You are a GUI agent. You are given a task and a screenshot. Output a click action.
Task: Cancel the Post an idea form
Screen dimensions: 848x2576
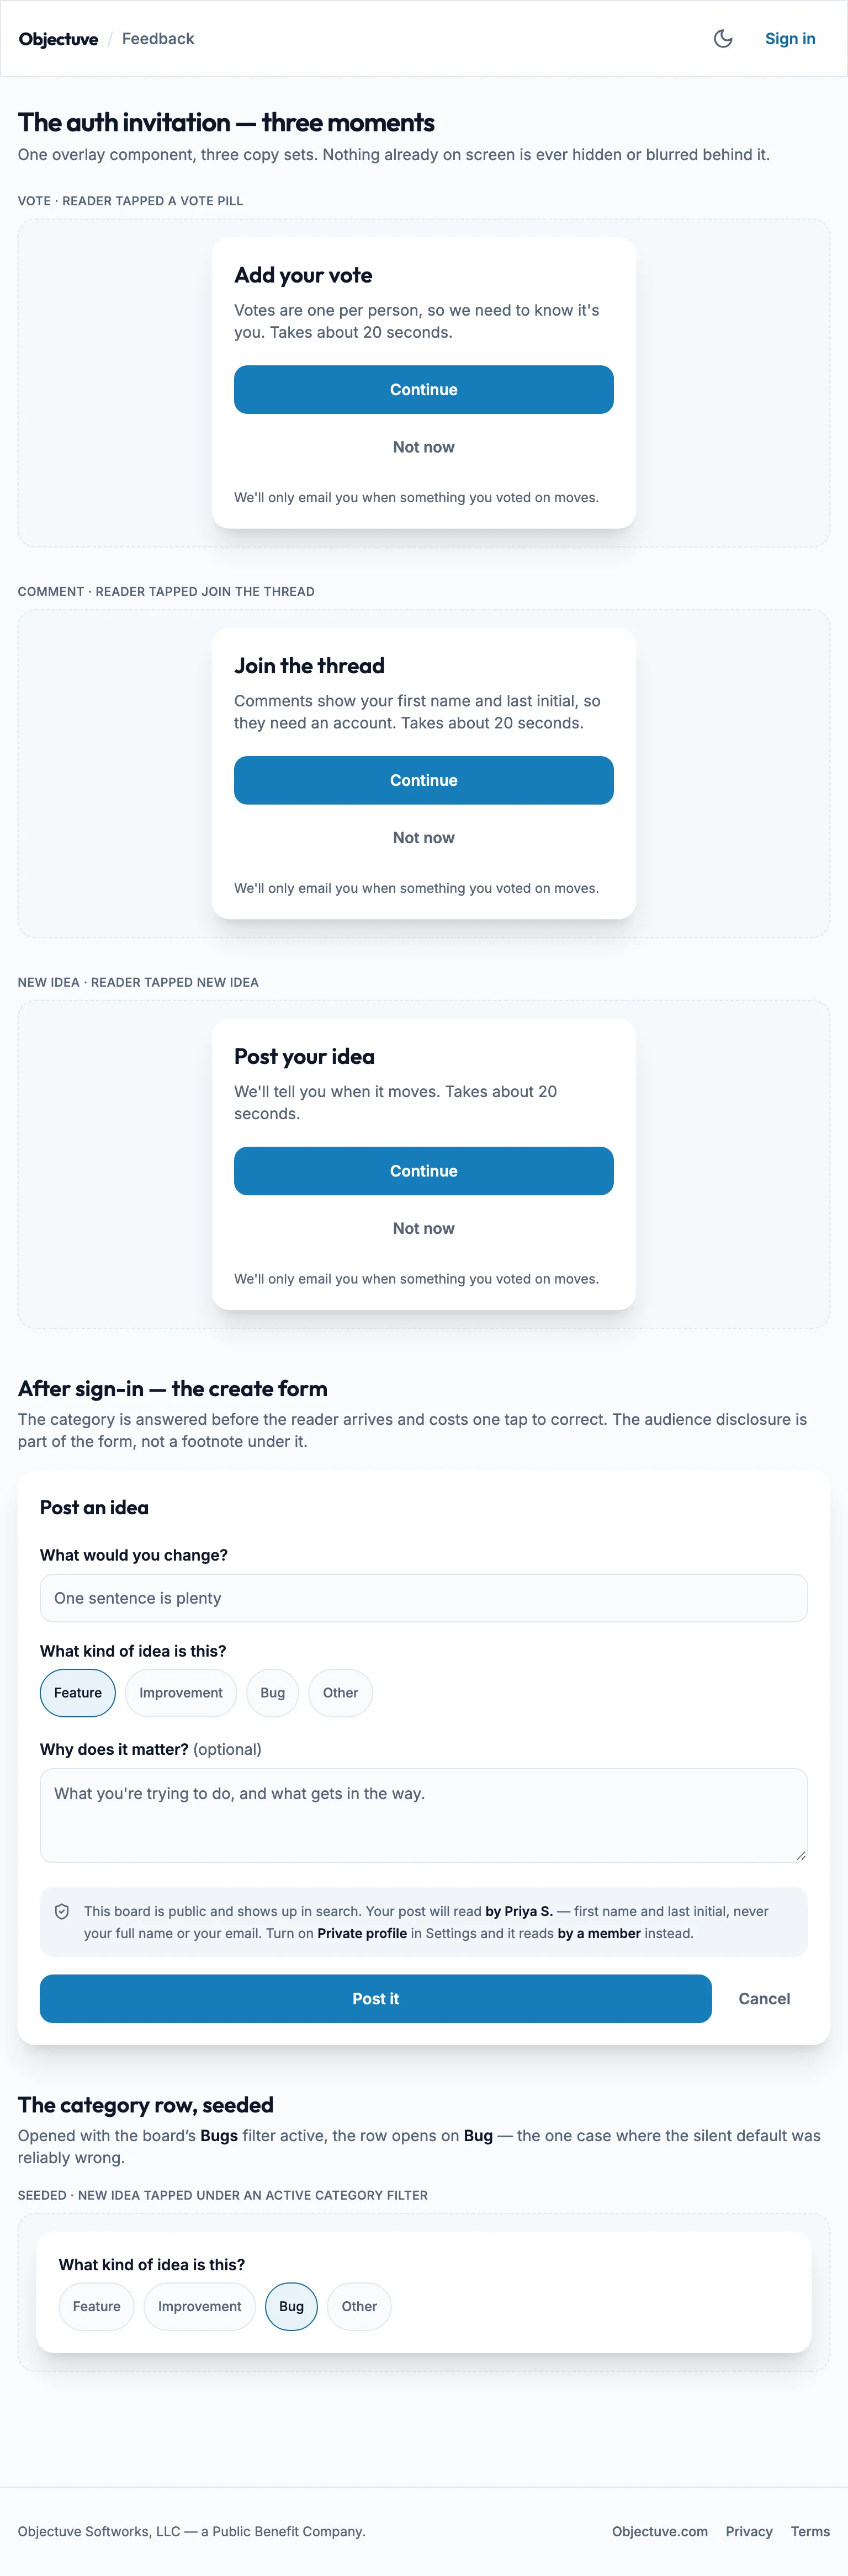764,1998
